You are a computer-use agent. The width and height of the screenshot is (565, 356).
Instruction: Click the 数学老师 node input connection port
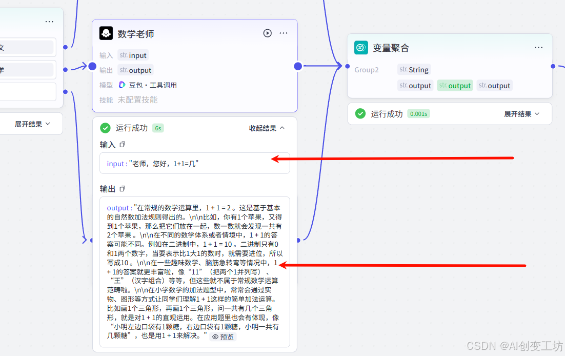[92, 66]
